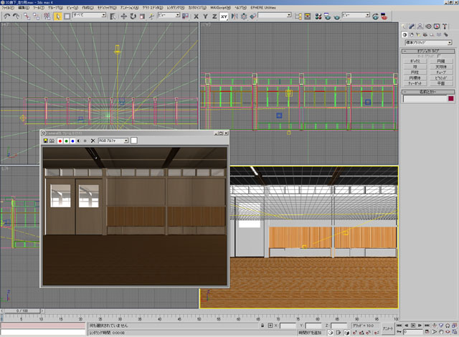Click the Plane primitive button
Image resolution: width=459 pixels, height=337 pixels.
coord(441,84)
